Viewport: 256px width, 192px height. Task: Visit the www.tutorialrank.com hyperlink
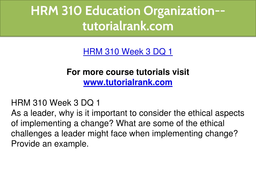coord(128,82)
